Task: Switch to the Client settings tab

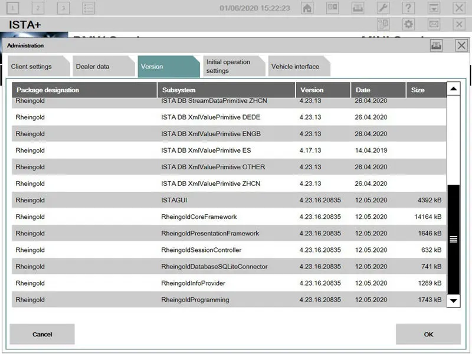Action: [32, 67]
